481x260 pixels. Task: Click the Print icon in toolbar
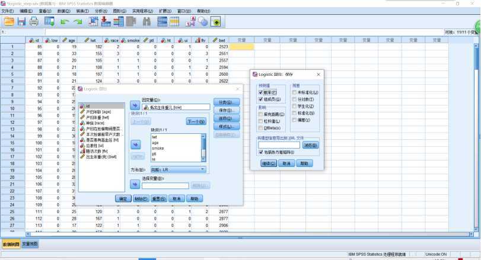tap(34, 21)
